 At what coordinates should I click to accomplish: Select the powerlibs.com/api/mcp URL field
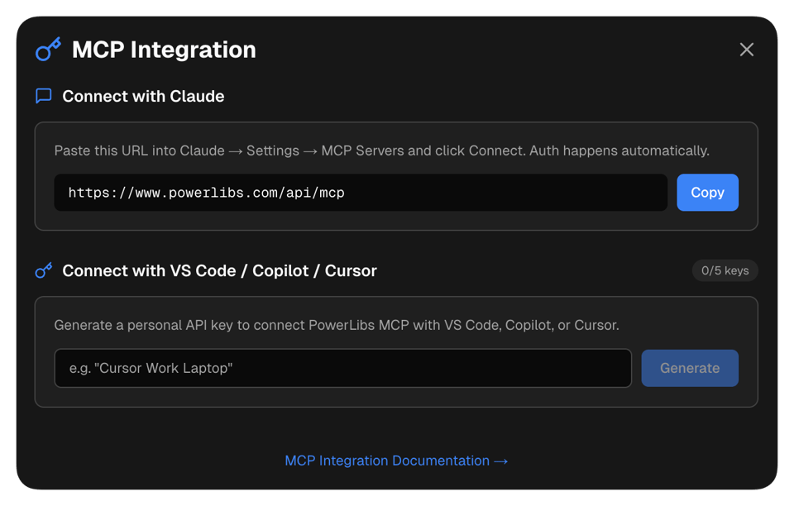361,193
